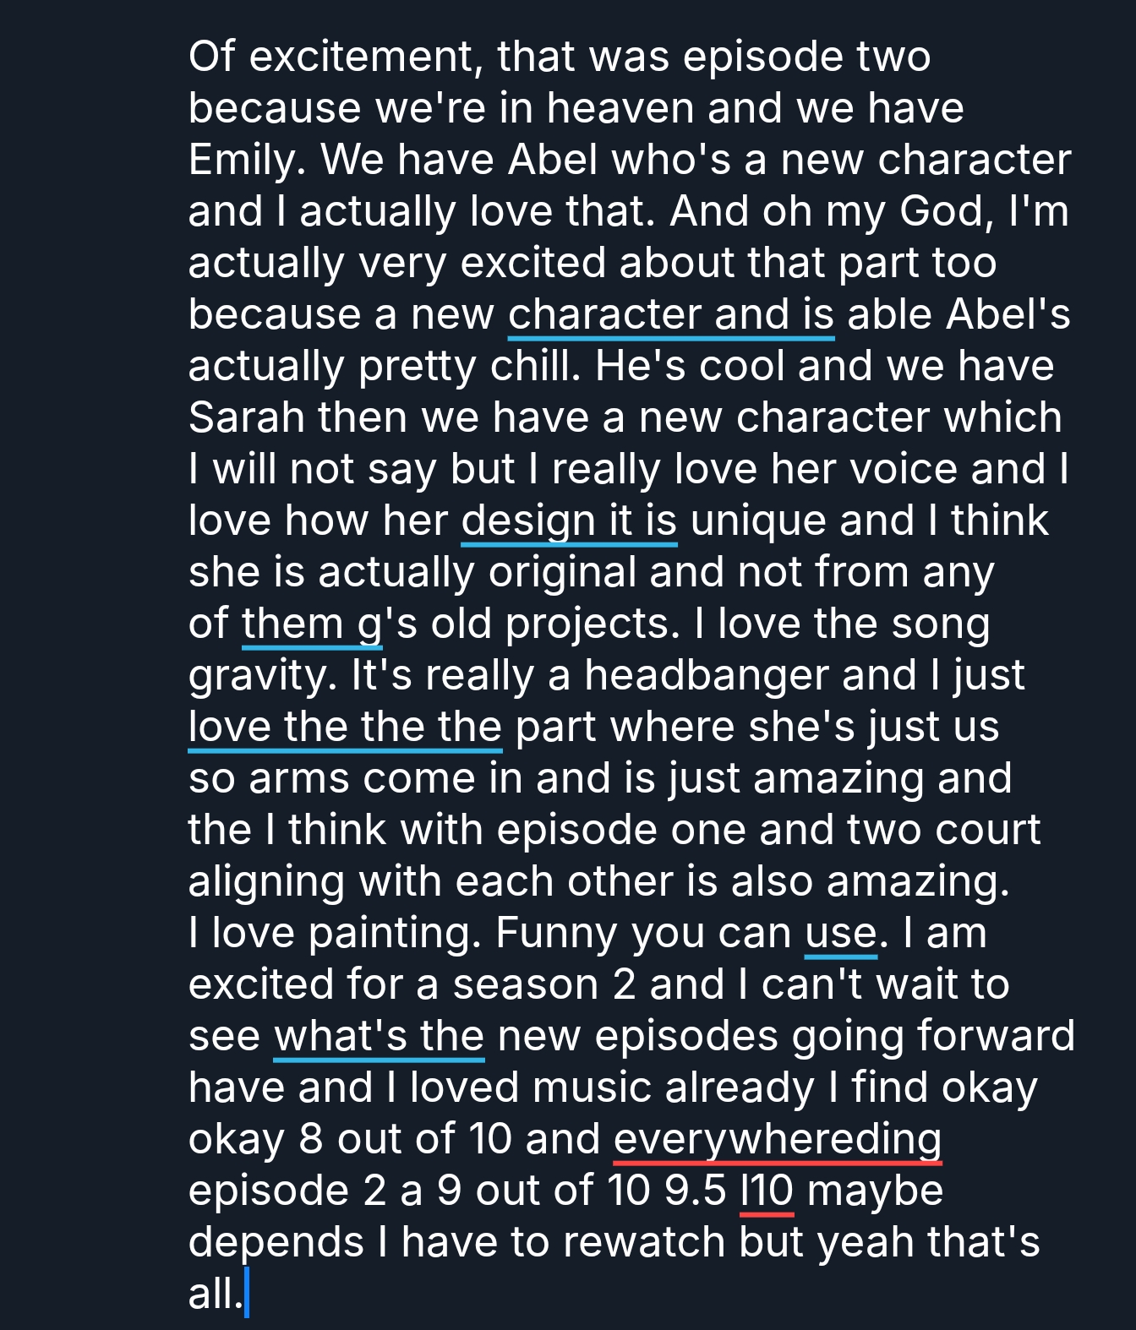This screenshot has height=1330, width=1136.
Task: Click the number "9.5" in the rating
Action: point(695,1191)
